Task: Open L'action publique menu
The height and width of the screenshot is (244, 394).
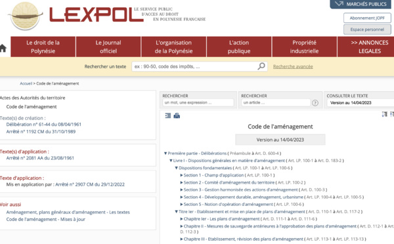Action: pos(239,47)
